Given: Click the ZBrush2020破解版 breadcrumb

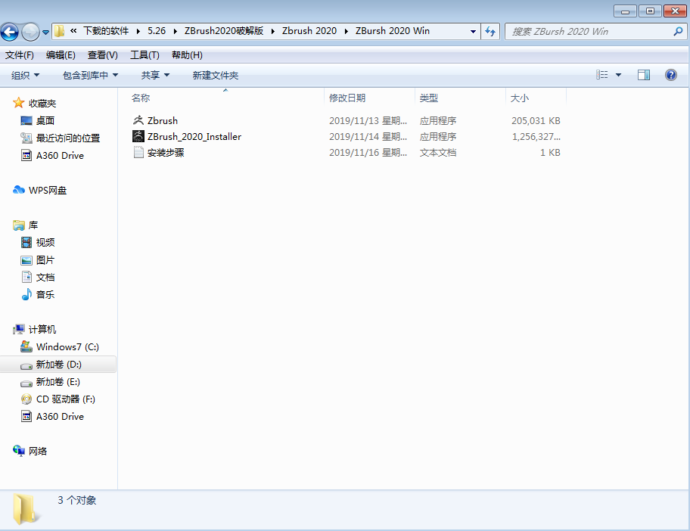Looking at the screenshot, I should click(x=223, y=31).
